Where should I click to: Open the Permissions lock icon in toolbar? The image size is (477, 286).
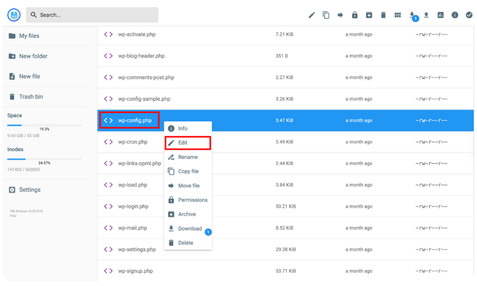tap(354, 14)
